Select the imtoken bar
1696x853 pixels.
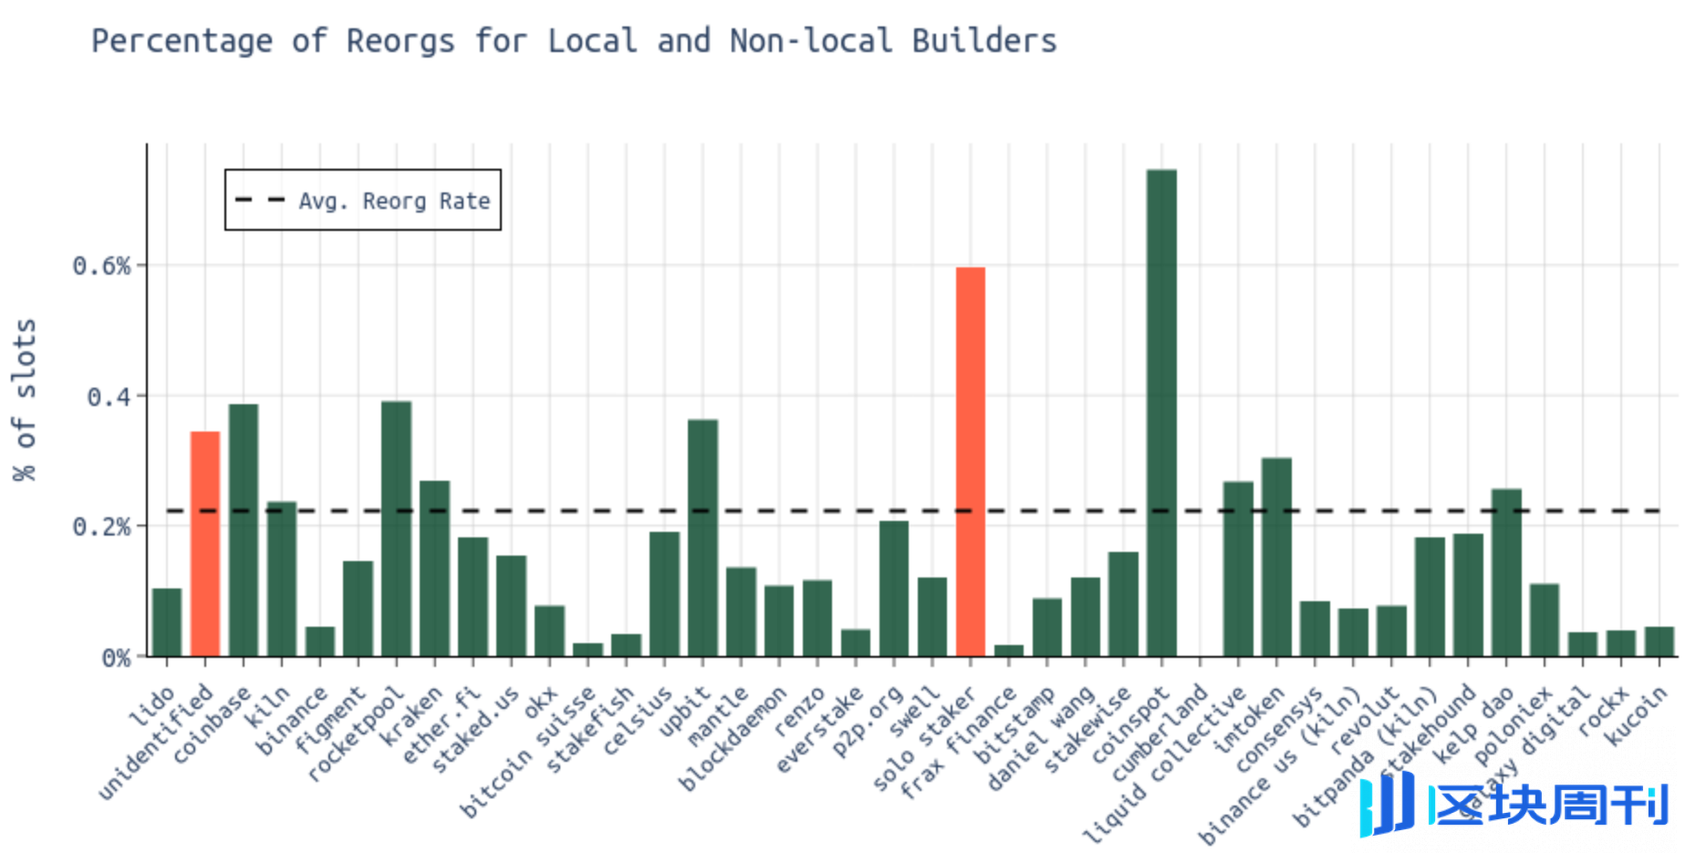pyautogui.click(x=1276, y=557)
